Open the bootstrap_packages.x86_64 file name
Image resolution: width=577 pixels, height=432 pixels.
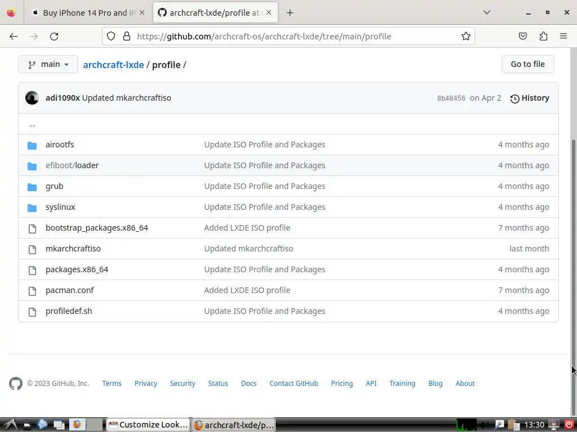click(97, 228)
